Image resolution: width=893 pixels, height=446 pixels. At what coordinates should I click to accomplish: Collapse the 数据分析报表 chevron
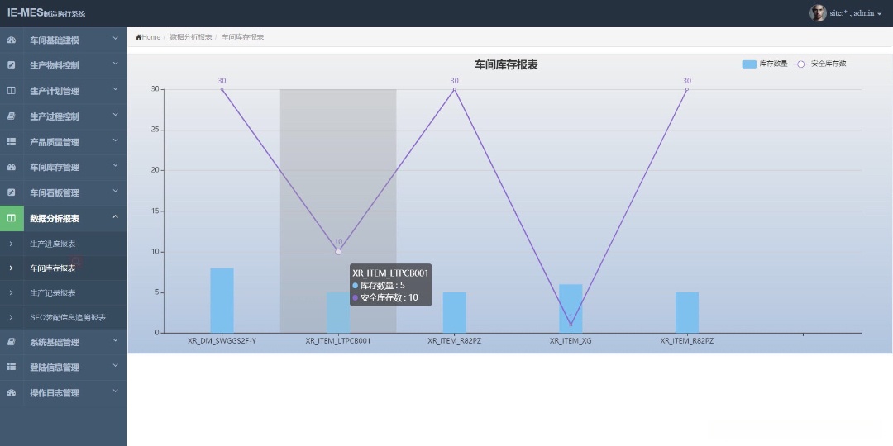[x=115, y=216]
